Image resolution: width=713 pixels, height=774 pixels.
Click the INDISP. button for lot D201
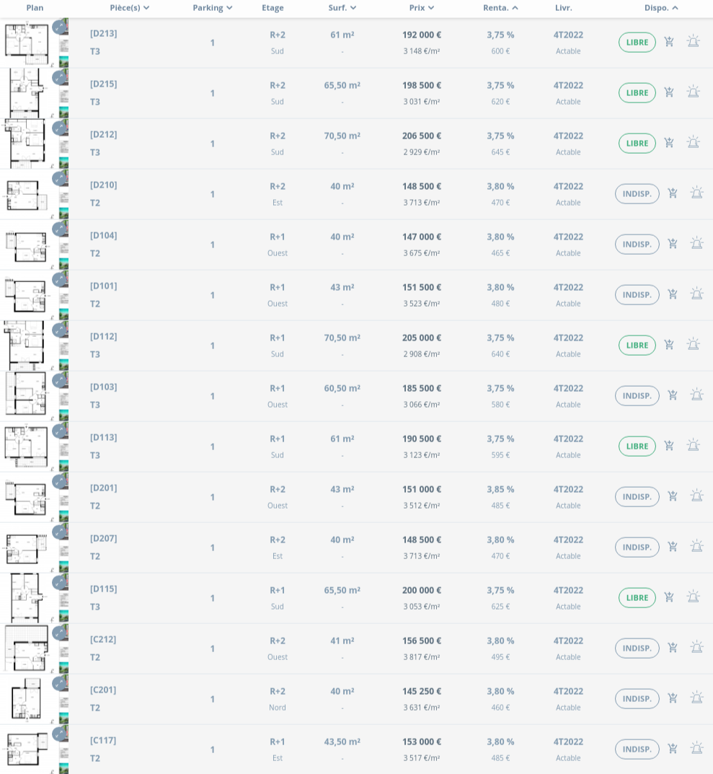637,496
